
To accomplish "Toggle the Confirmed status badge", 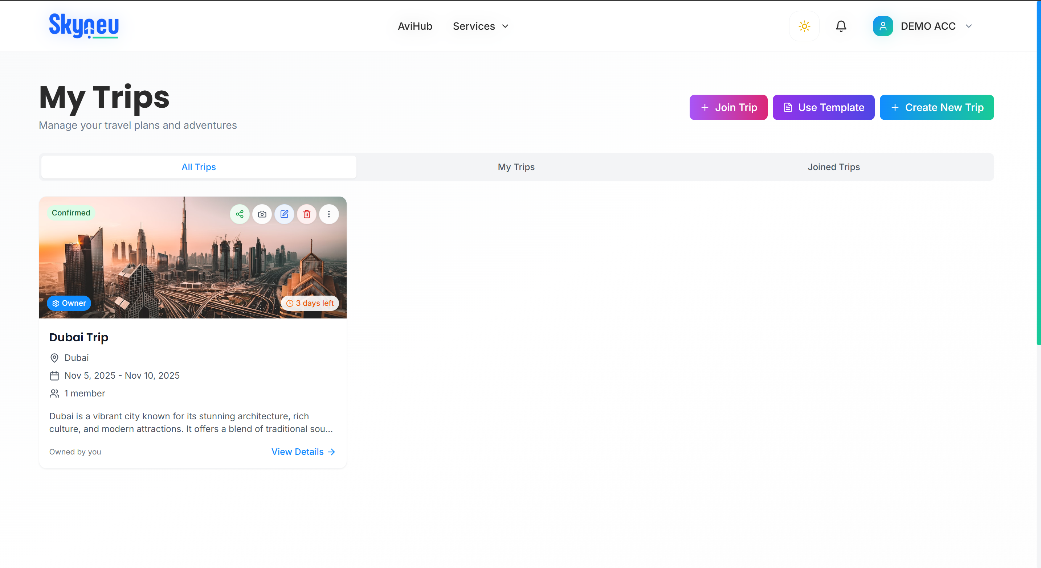I will 71,212.
